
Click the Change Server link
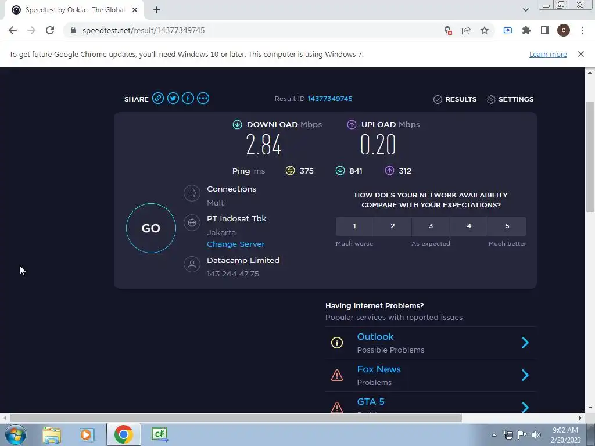click(236, 244)
